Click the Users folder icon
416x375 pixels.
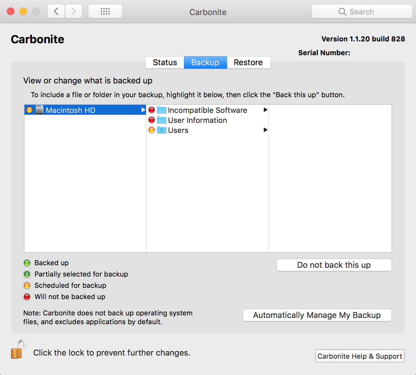coord(162,130)
